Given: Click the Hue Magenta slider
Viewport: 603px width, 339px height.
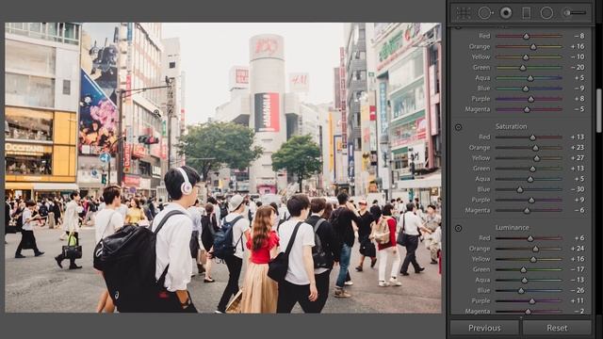Looking at the screenshot, I should click(x=529, y=109).
